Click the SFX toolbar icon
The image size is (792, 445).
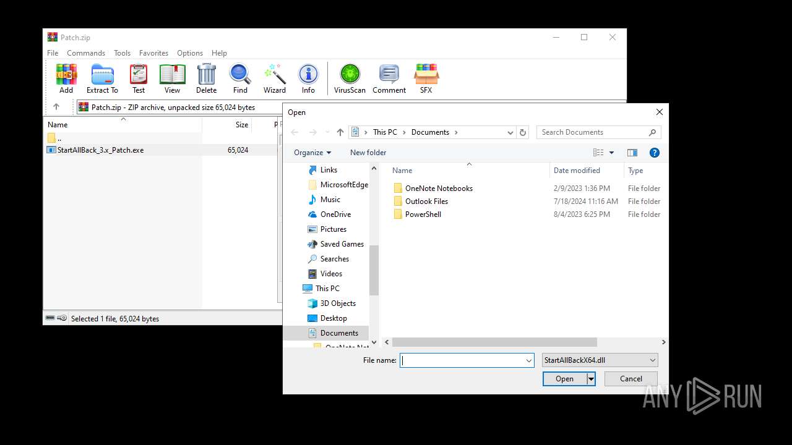pyautogui.click(x=426, y=78)
